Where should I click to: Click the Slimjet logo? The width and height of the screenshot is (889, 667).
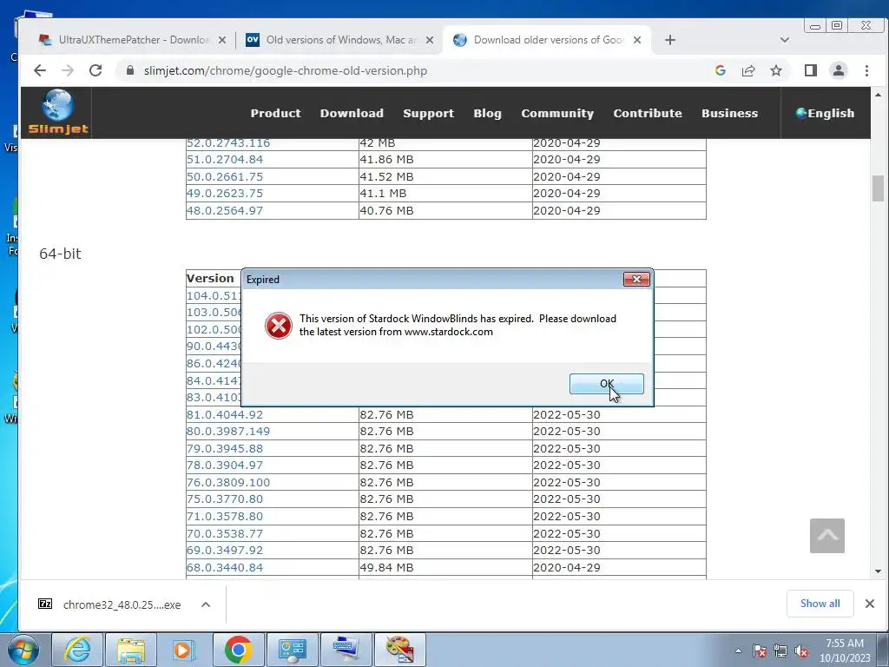pos(58,112)
